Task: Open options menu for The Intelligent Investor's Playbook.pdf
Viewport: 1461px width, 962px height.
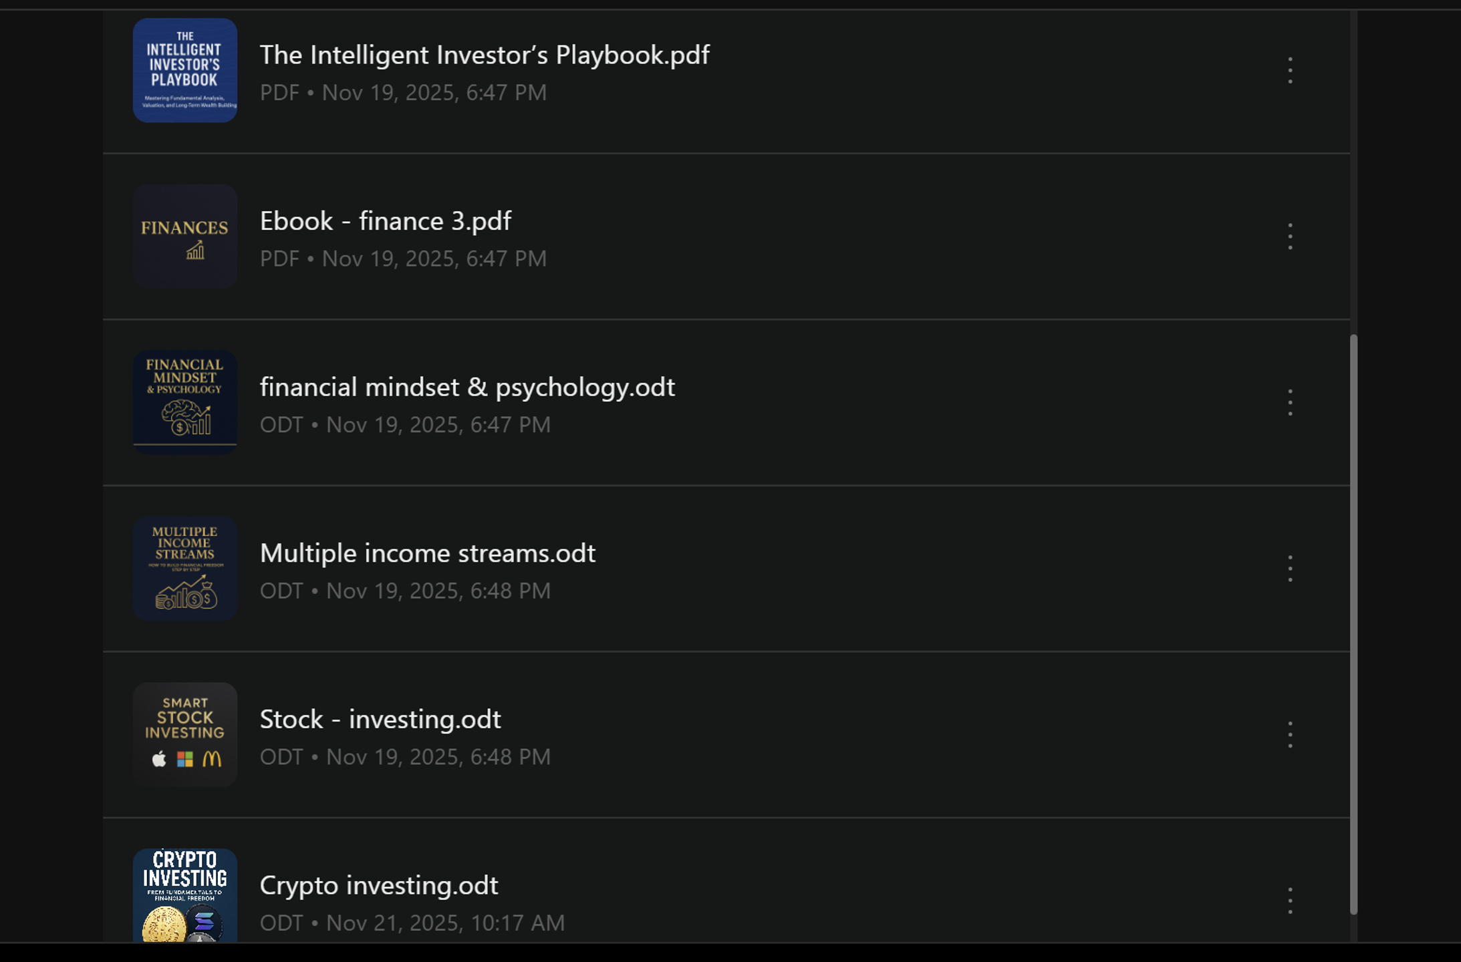Action: click(x=1290, y=70)
